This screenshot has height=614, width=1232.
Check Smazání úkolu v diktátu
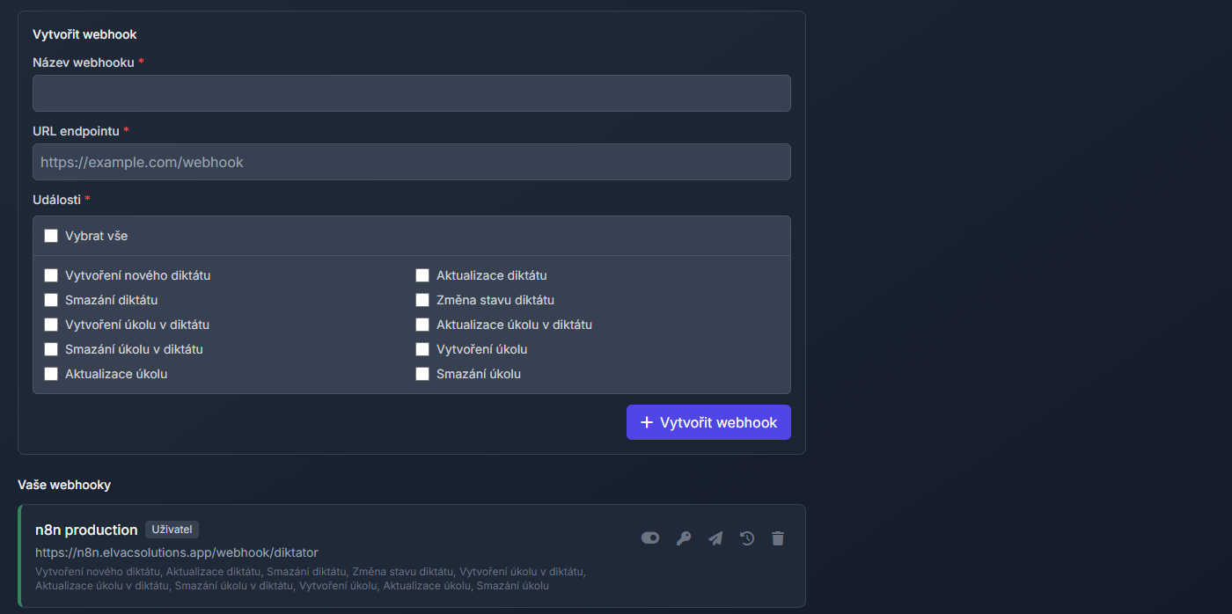pos(51,349)
